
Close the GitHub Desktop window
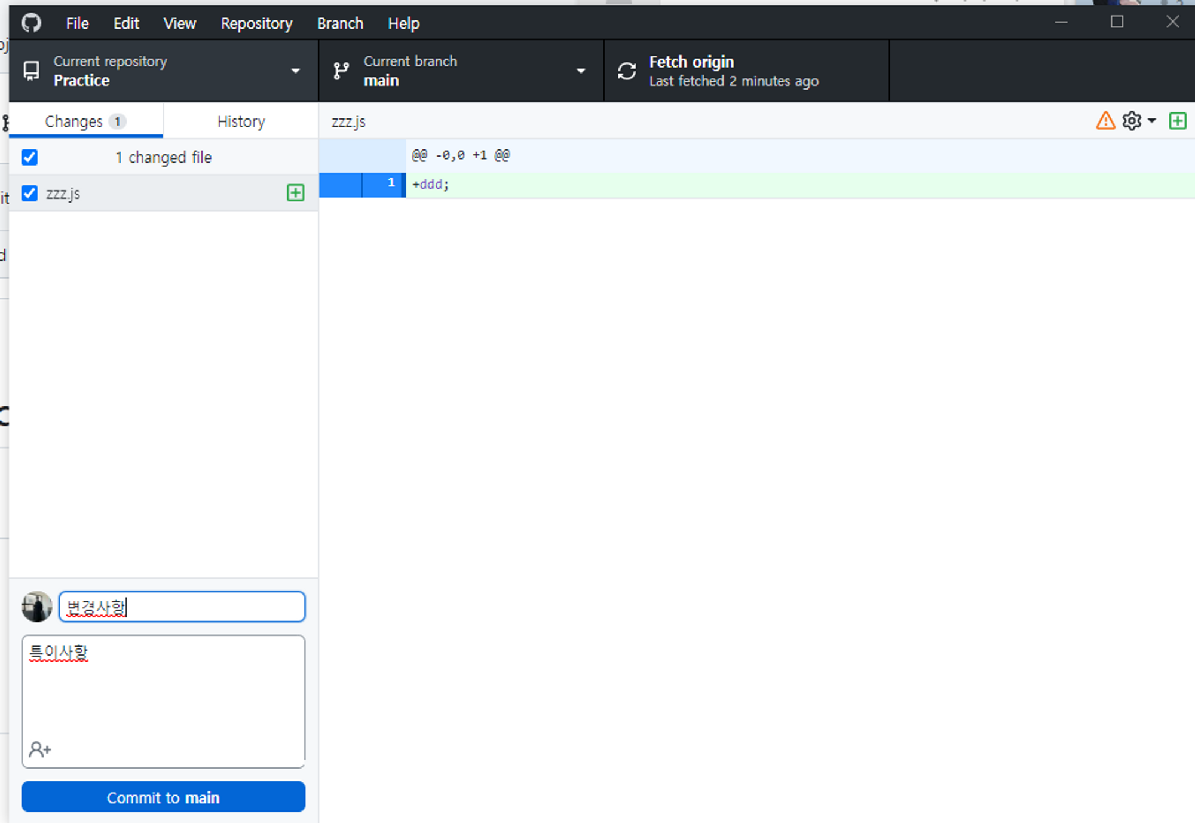tap(1172, 22)
